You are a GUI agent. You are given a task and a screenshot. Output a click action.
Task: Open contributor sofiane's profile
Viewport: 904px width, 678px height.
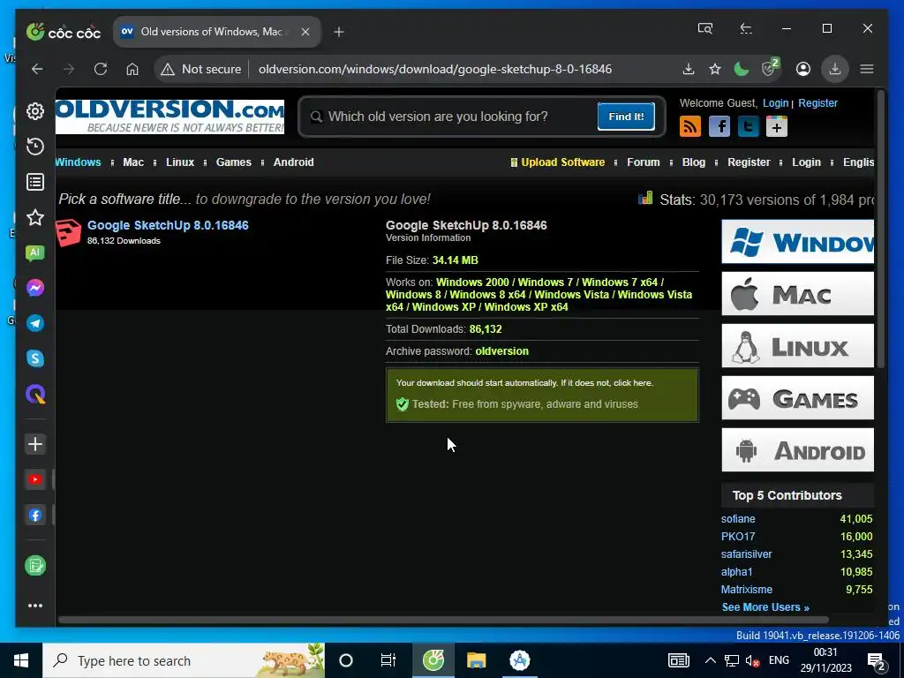tap(738, 519)
